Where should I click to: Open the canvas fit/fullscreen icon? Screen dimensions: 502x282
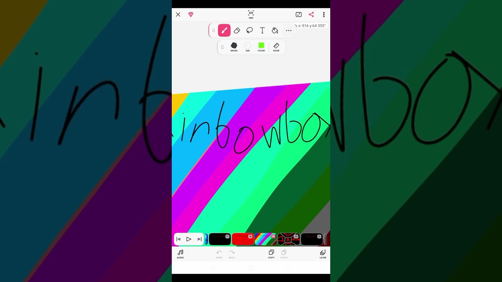tap(298, 14)
